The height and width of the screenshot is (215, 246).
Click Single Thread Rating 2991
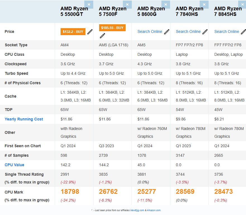(65, 174)
